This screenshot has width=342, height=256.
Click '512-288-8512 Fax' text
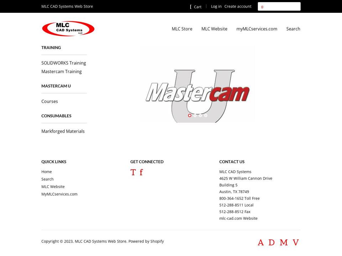tap(235, 212)
